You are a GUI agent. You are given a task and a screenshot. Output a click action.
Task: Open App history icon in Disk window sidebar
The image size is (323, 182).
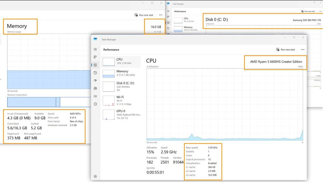point(168,28)
